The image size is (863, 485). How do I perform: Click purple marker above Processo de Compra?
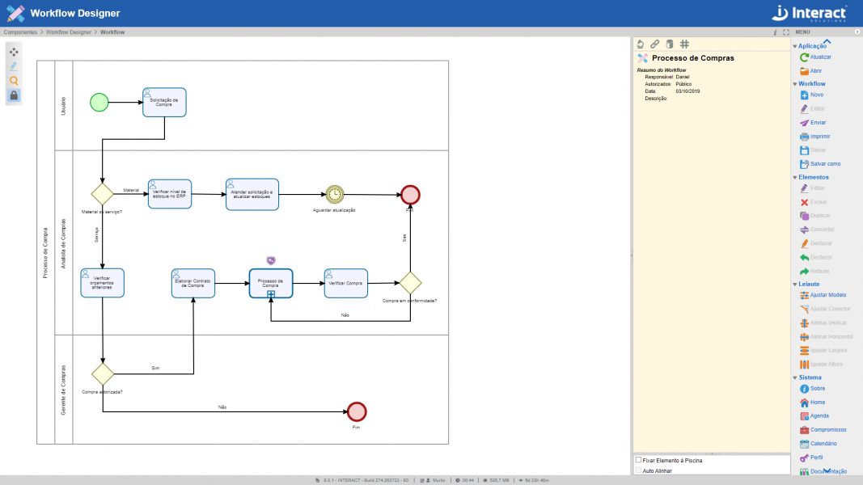pos(271,260)
